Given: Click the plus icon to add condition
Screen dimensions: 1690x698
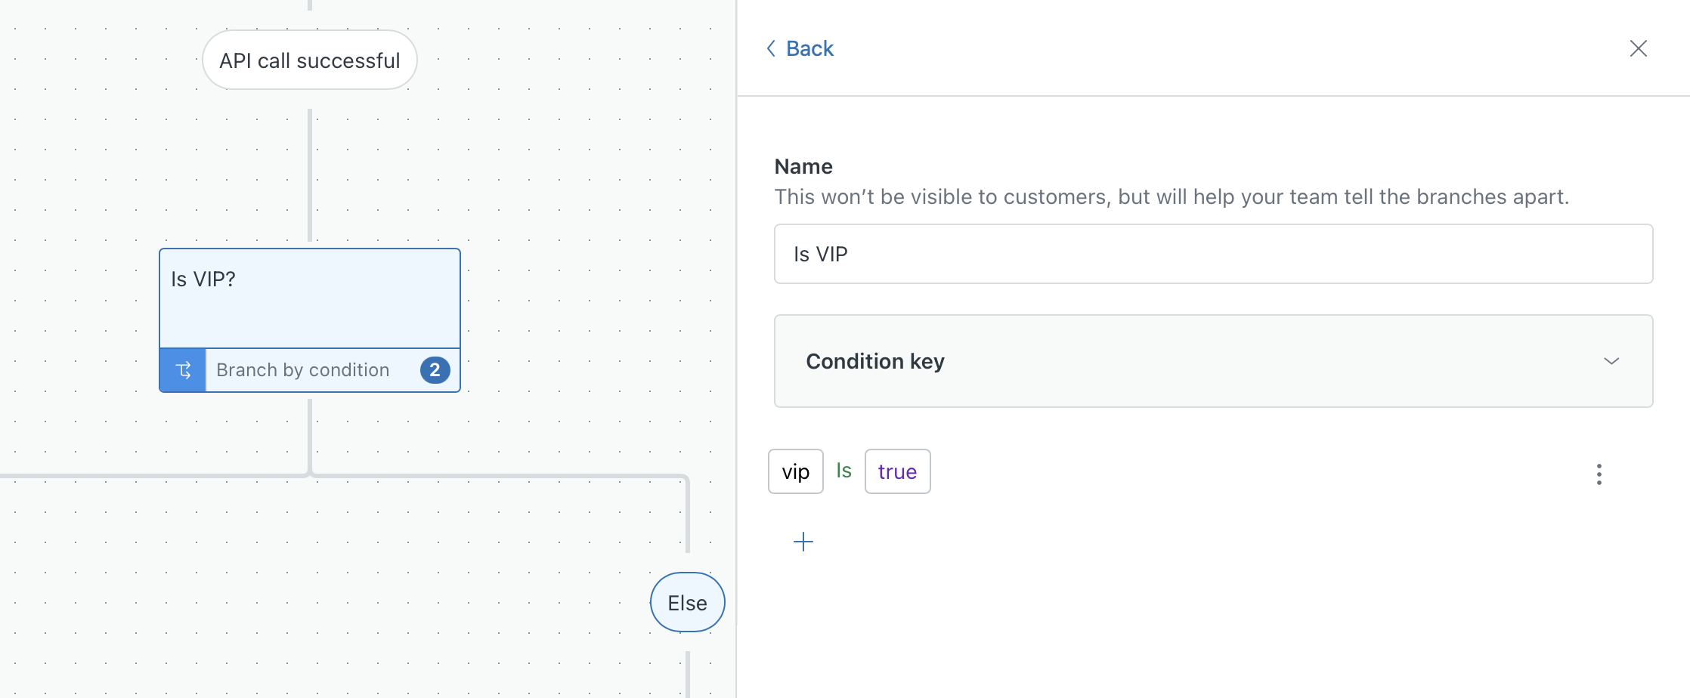Looking at the screenshot, I should pos(803,542).
